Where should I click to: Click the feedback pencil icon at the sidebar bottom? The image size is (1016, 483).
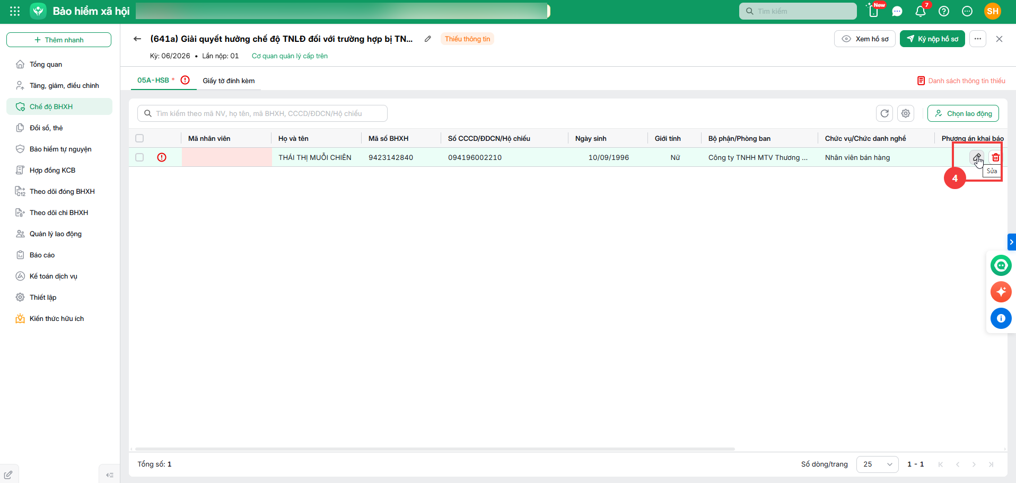pyautogui.click(x=8, y=475)
